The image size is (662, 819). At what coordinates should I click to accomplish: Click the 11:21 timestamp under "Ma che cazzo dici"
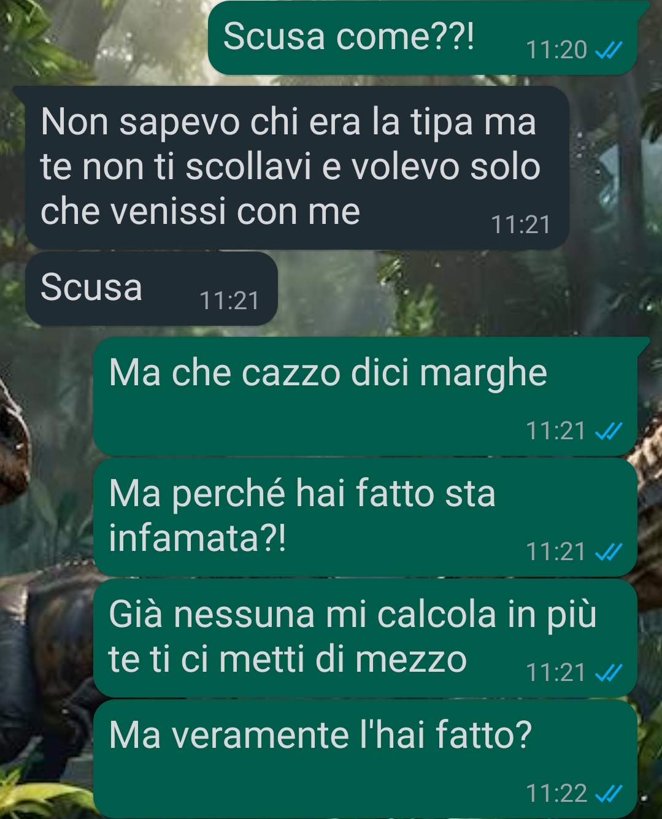coord(556,431)
